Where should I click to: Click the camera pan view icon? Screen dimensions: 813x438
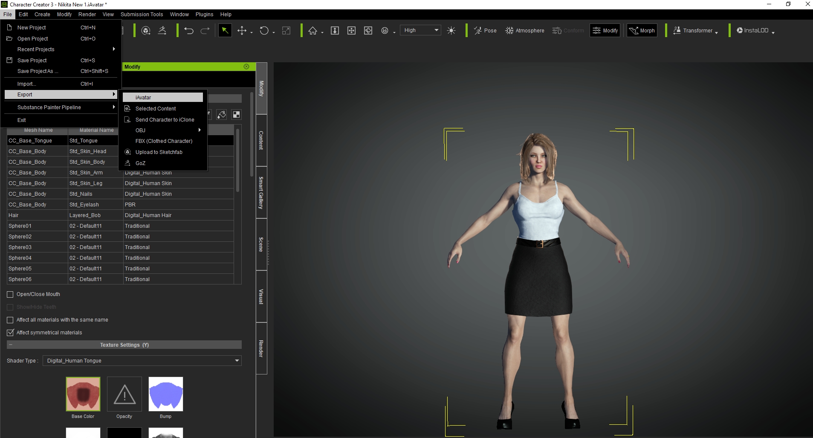(x=351, y=30)
